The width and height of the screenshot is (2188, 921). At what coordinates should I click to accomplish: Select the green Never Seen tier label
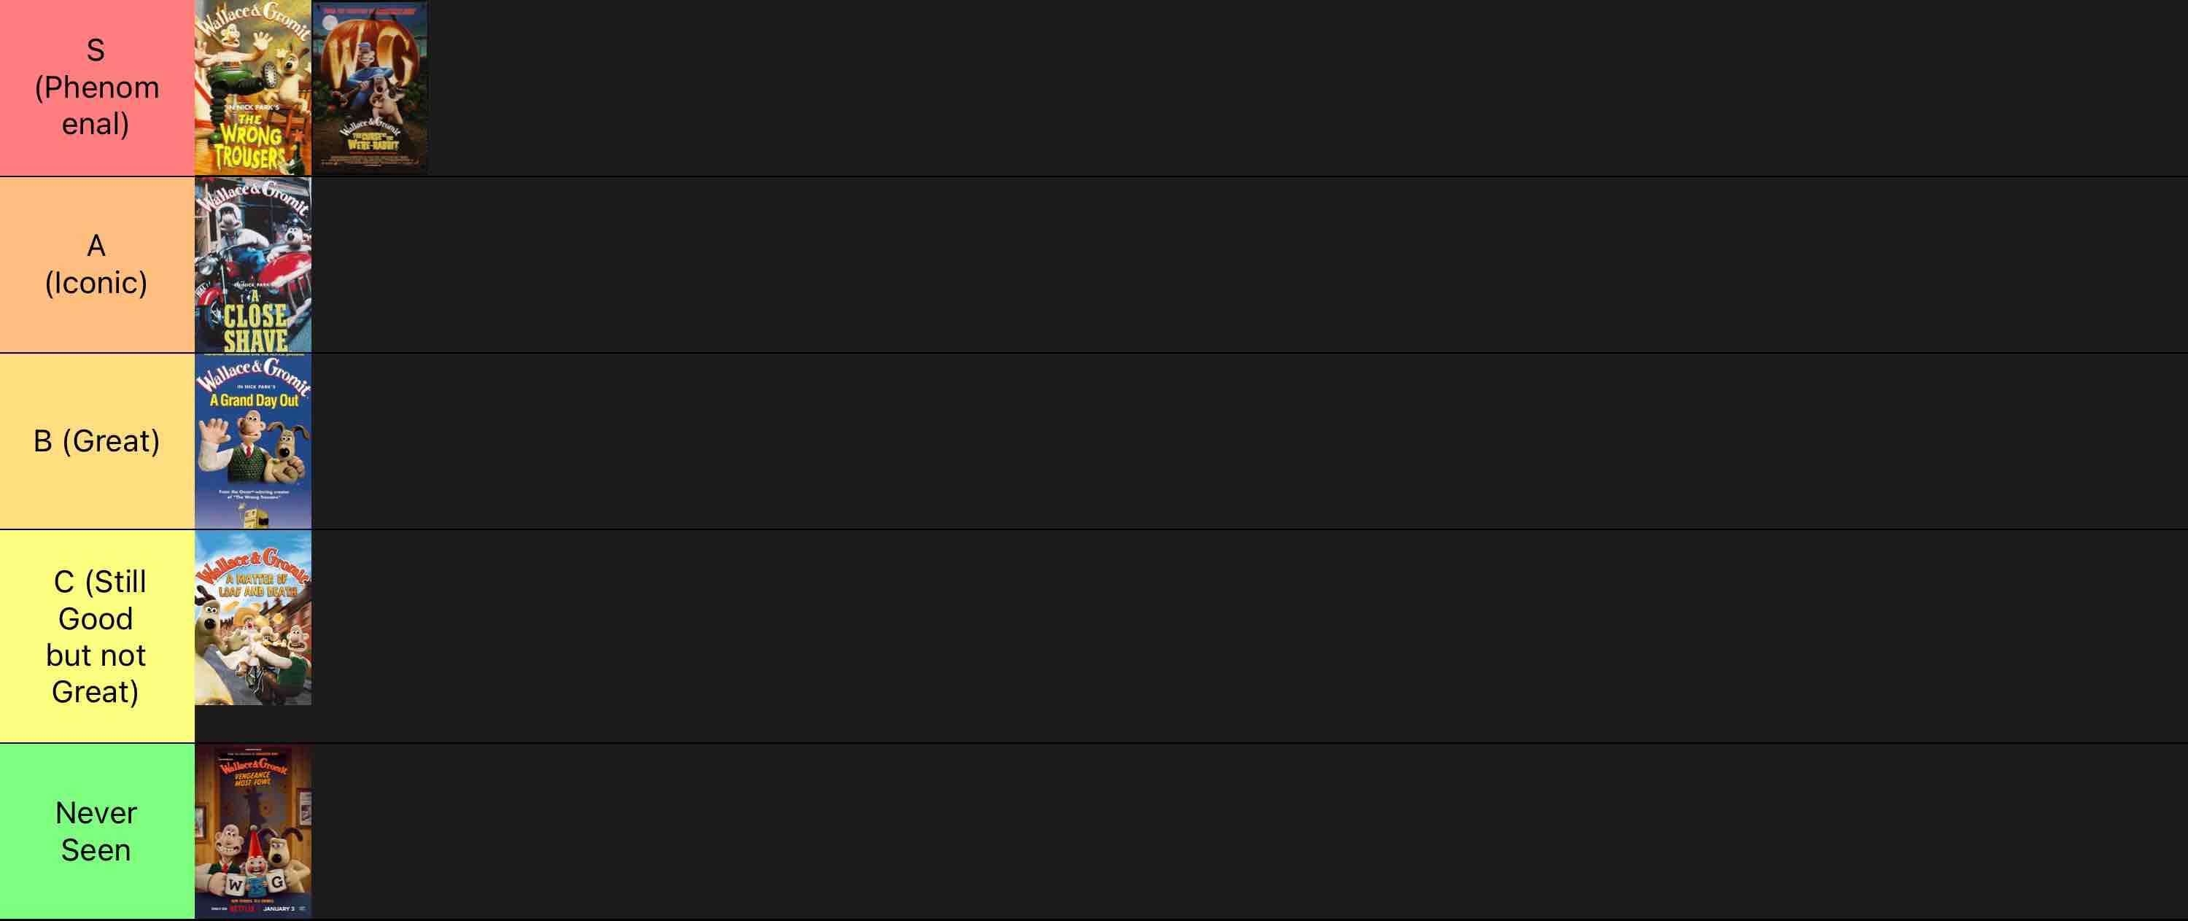[97, 831]
